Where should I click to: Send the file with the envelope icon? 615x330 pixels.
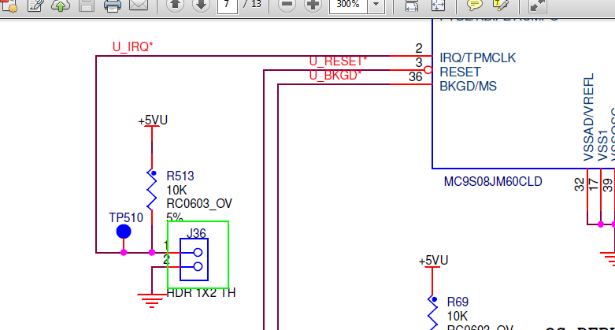point(139,5)
